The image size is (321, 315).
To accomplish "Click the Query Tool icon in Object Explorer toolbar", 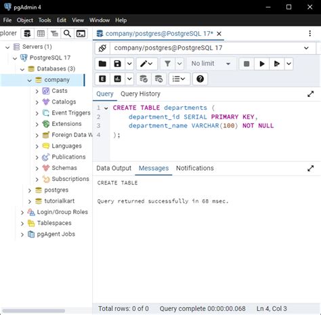I will point(27,34).
